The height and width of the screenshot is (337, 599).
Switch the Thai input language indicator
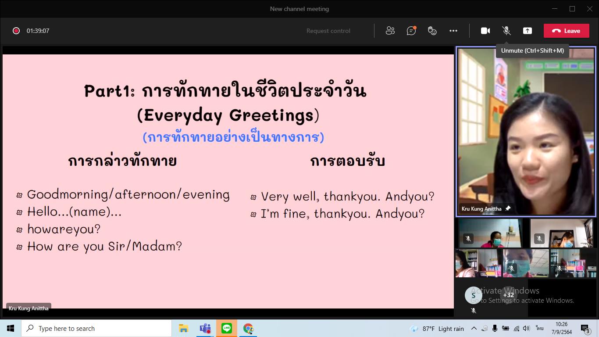coord(539,328)
